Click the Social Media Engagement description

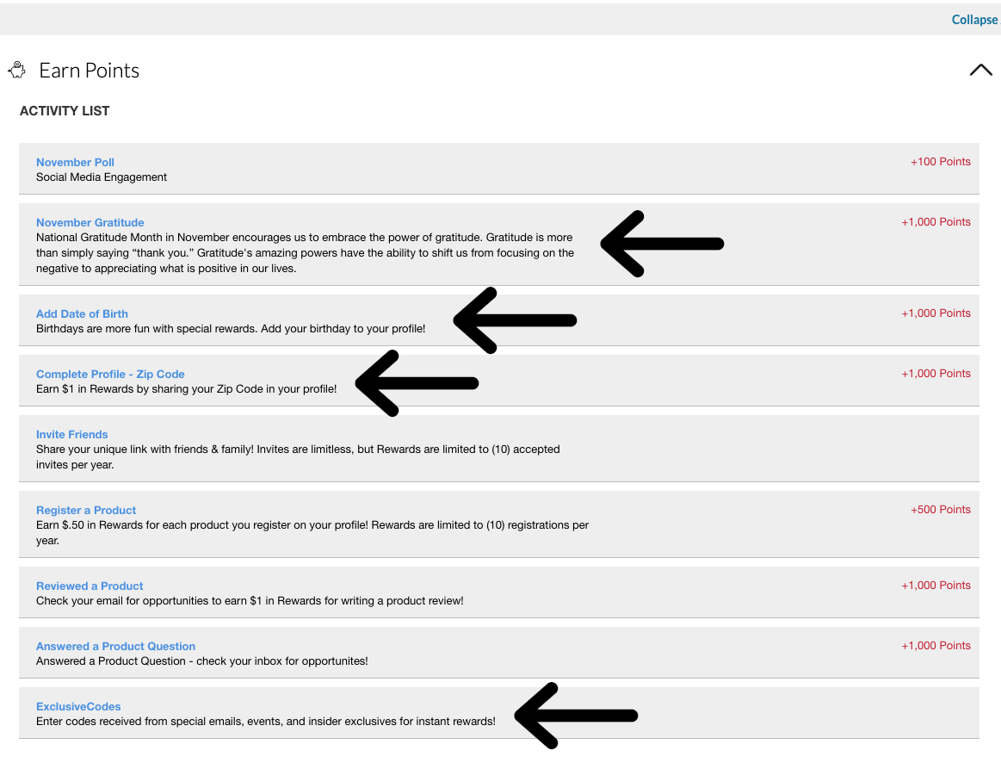click(x=102, y=177)
